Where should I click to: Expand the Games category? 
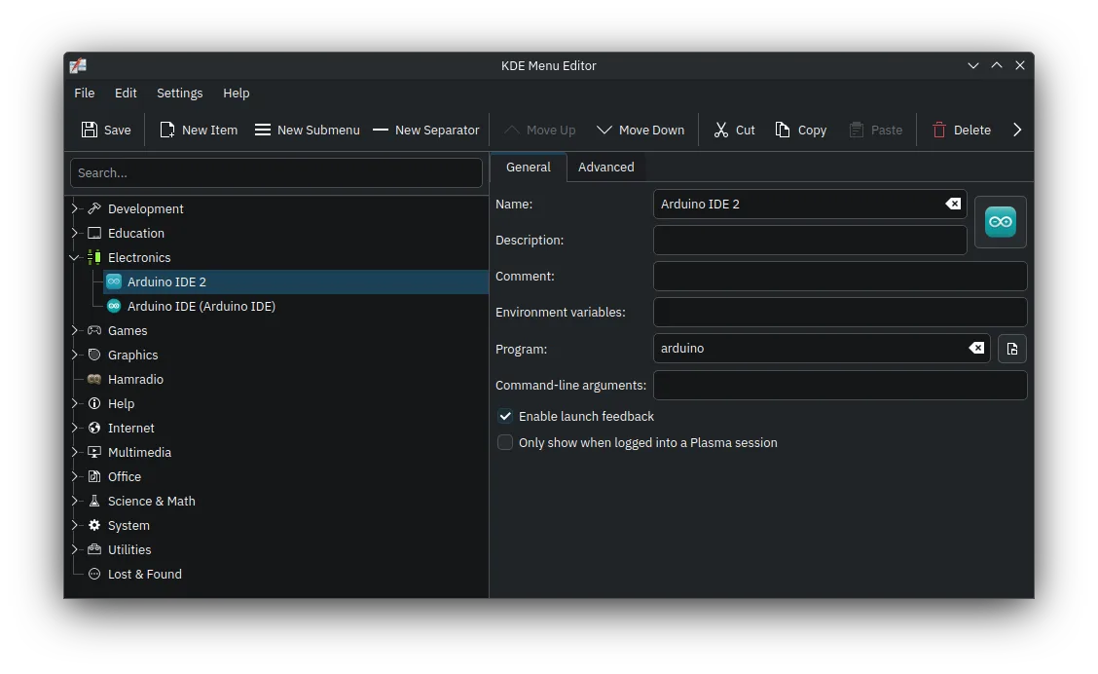[x=74, y=331]
